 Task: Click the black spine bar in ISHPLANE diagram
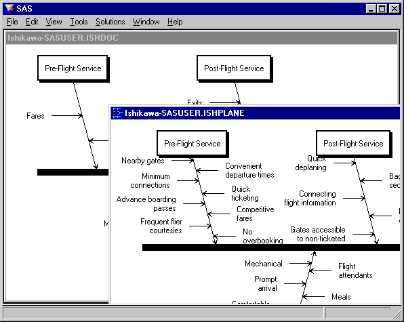point(271,247)
